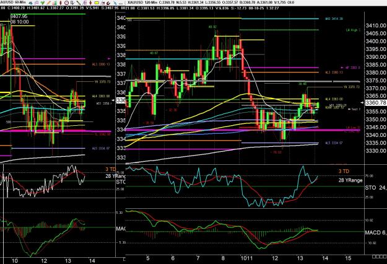The width and height of the screenshot is (387, 264).
Task: Click date 5 on 120-Min time axis
Action: 147,258
